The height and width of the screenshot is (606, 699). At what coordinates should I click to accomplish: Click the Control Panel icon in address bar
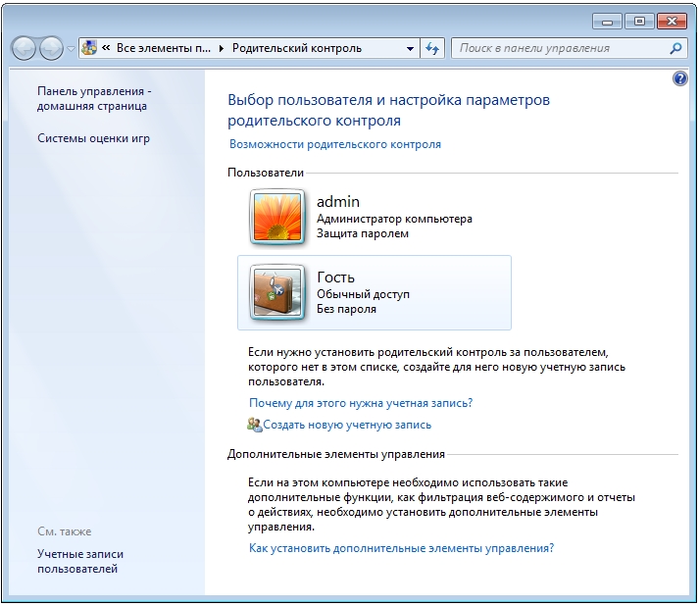tap(89, 48)
